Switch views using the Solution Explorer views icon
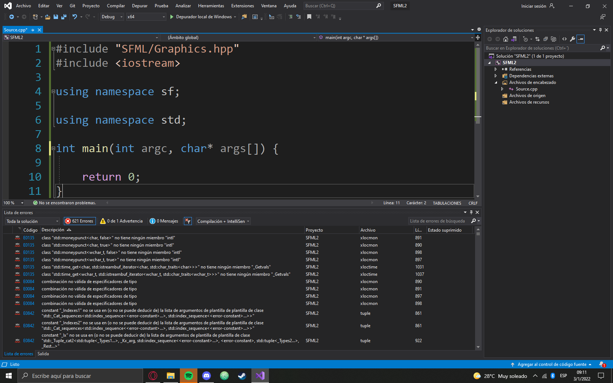Image resolution: width=613 pixels, height=383 pixels. 514,39
